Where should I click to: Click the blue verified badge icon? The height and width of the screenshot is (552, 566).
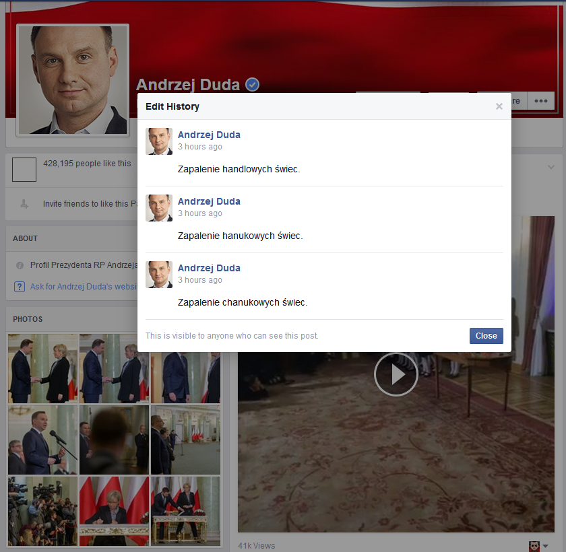pyautogui.click(x=252, y=85)
